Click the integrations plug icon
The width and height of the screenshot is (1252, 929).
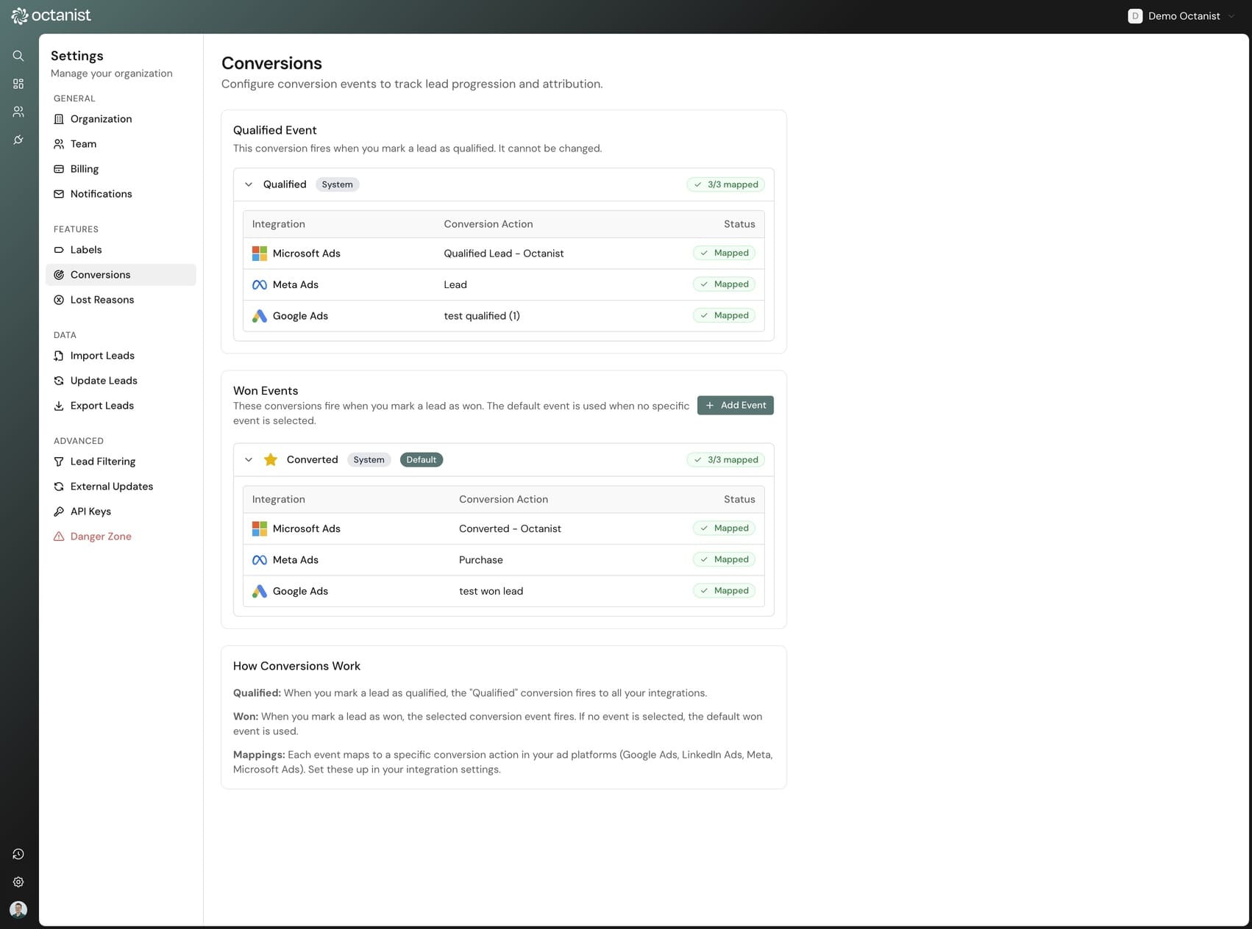click(x=18, y=140)
